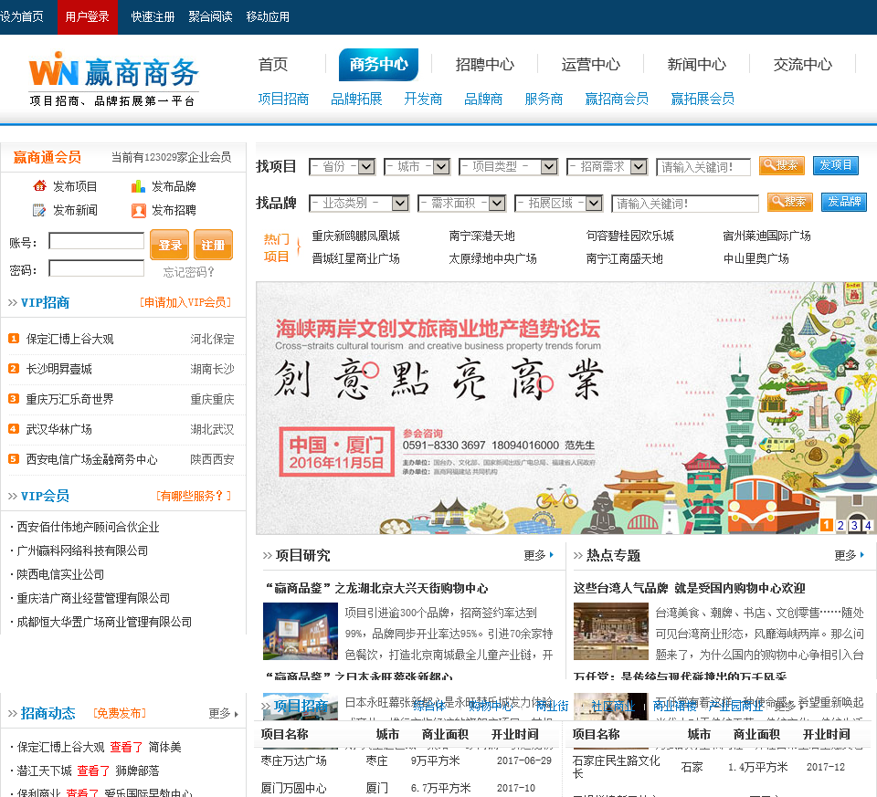Open carousel slide number 2
This screenshot has width=877, height=797.
pyautogui.click(x=840, y=525)
